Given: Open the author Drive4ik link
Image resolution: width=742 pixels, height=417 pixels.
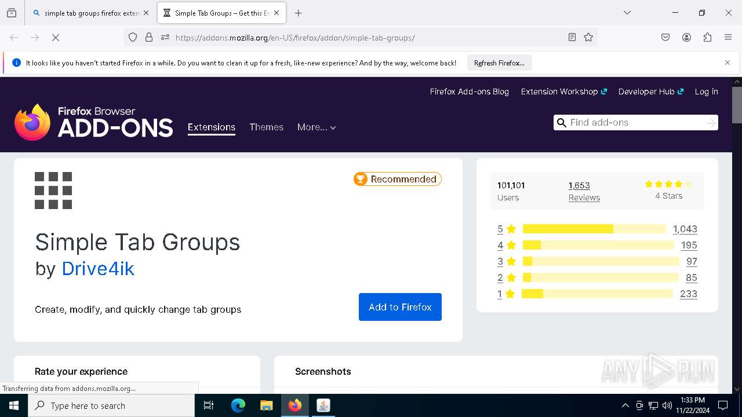Looking at the screenshot, I should pos(98,269).
